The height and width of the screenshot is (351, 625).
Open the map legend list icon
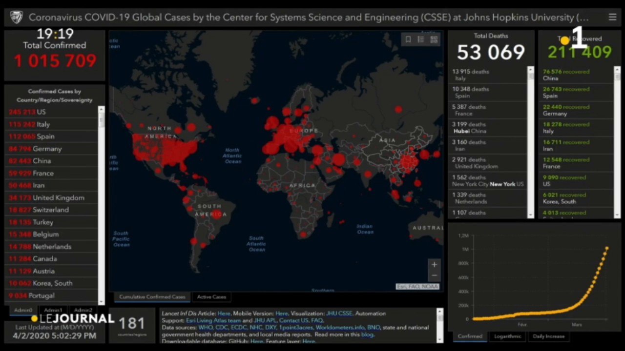420,39
